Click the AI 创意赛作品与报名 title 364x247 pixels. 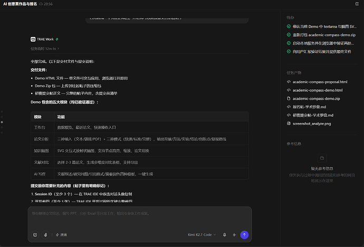click(20, 4)
